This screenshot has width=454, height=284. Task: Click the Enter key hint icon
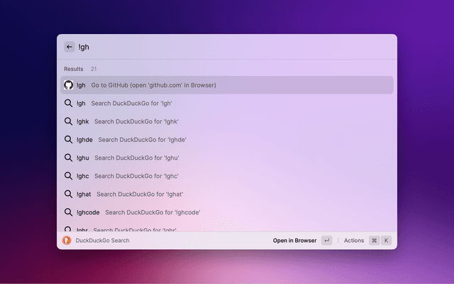(x=326, y=241)
